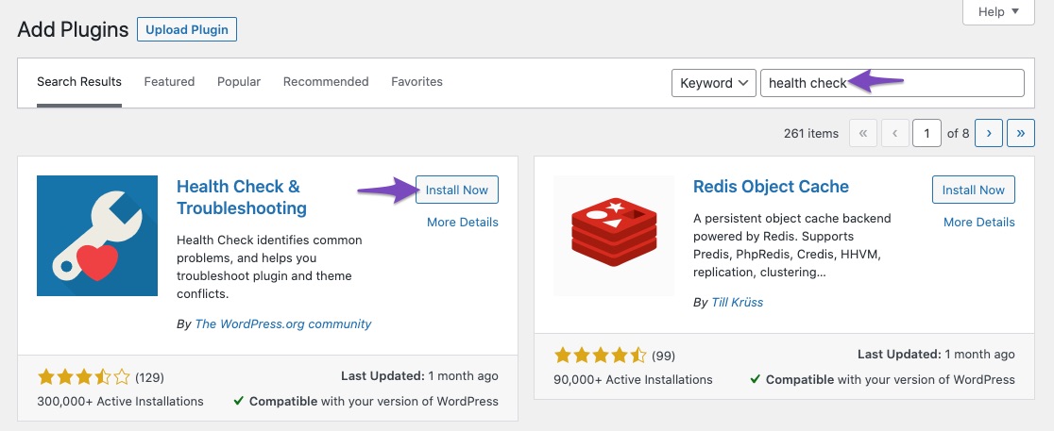The image size is (1054, 431).
Task: Install the Redis Object Cache plugin
Action: 974,190
